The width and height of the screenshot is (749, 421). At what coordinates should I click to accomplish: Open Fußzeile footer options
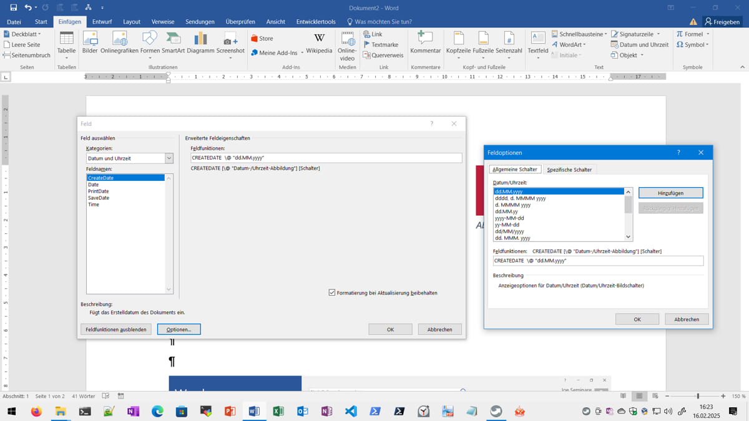[483, 45]
